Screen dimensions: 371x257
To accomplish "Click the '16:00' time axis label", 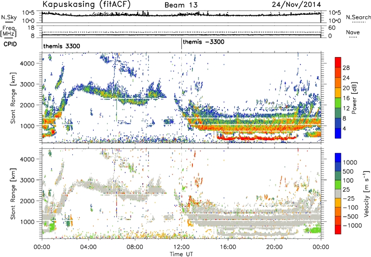I will [228, 247].
